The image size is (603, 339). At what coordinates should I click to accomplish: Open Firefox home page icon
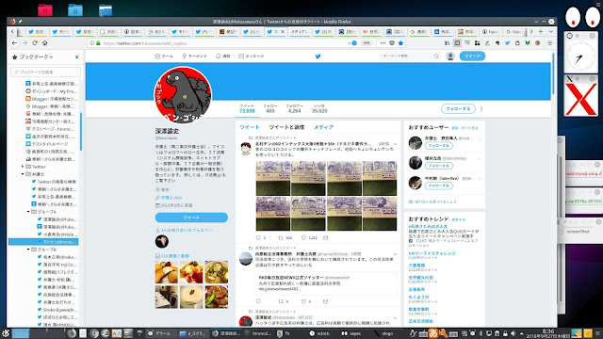tap(44, 43)
